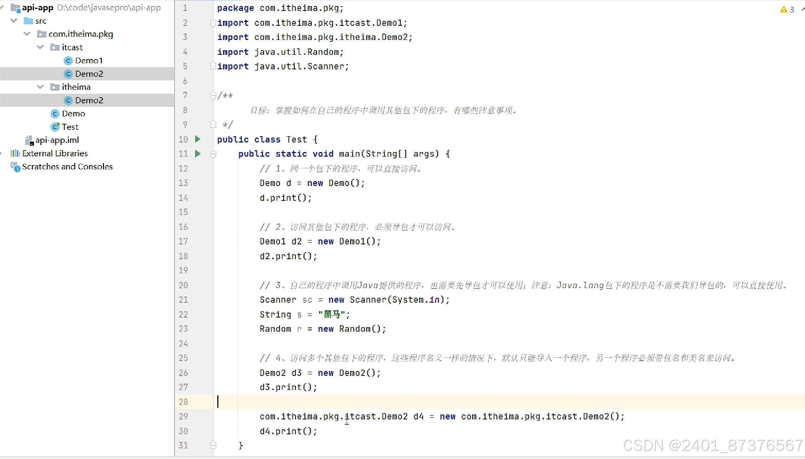Screen dimensions: 805x459
Task: Select Demo2 under itcast package
Action: point(89,74)
